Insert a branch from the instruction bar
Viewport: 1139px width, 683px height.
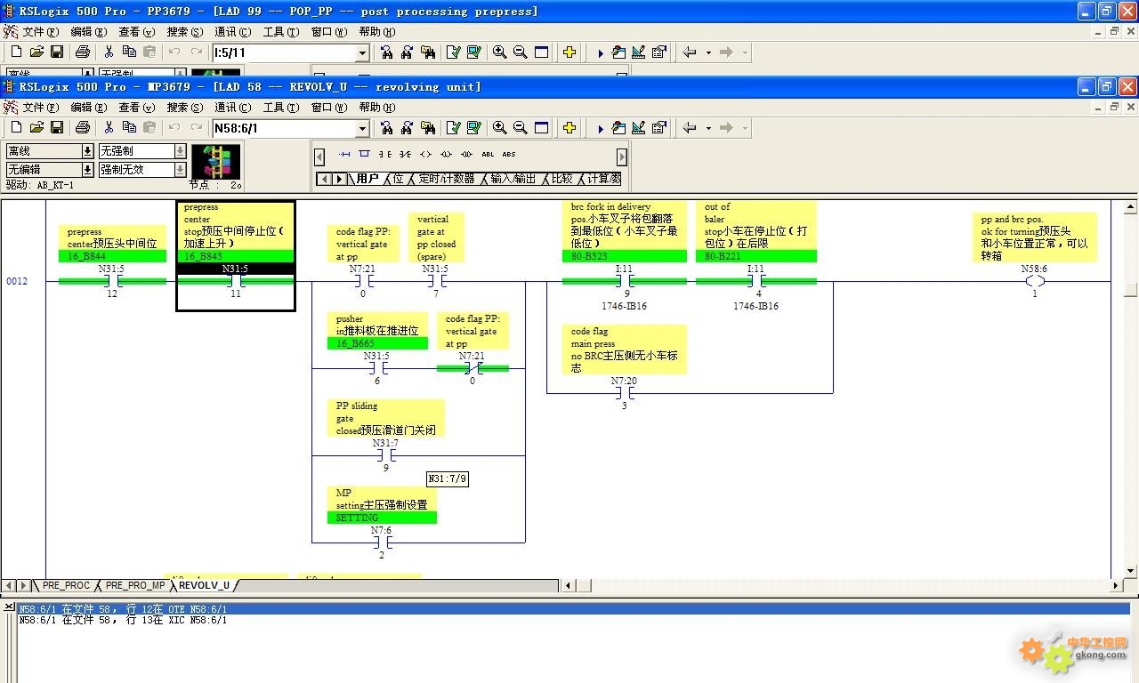[364, 154]
